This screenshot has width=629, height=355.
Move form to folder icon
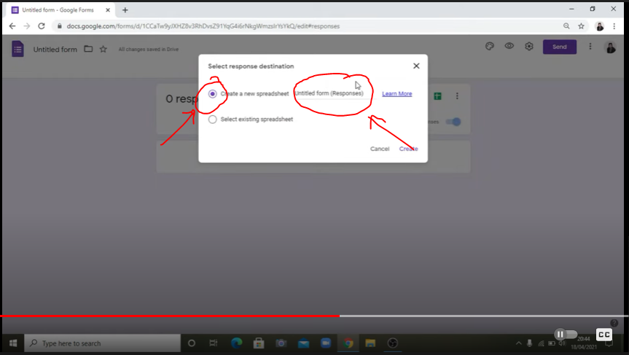point(88,49)
